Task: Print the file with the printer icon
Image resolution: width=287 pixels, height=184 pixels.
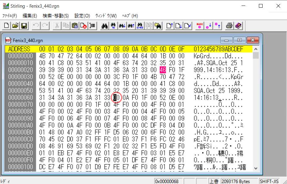Action: [x=229, y=26]
